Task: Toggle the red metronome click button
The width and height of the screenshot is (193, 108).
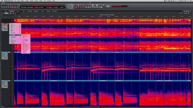Action: coord(15,7)
